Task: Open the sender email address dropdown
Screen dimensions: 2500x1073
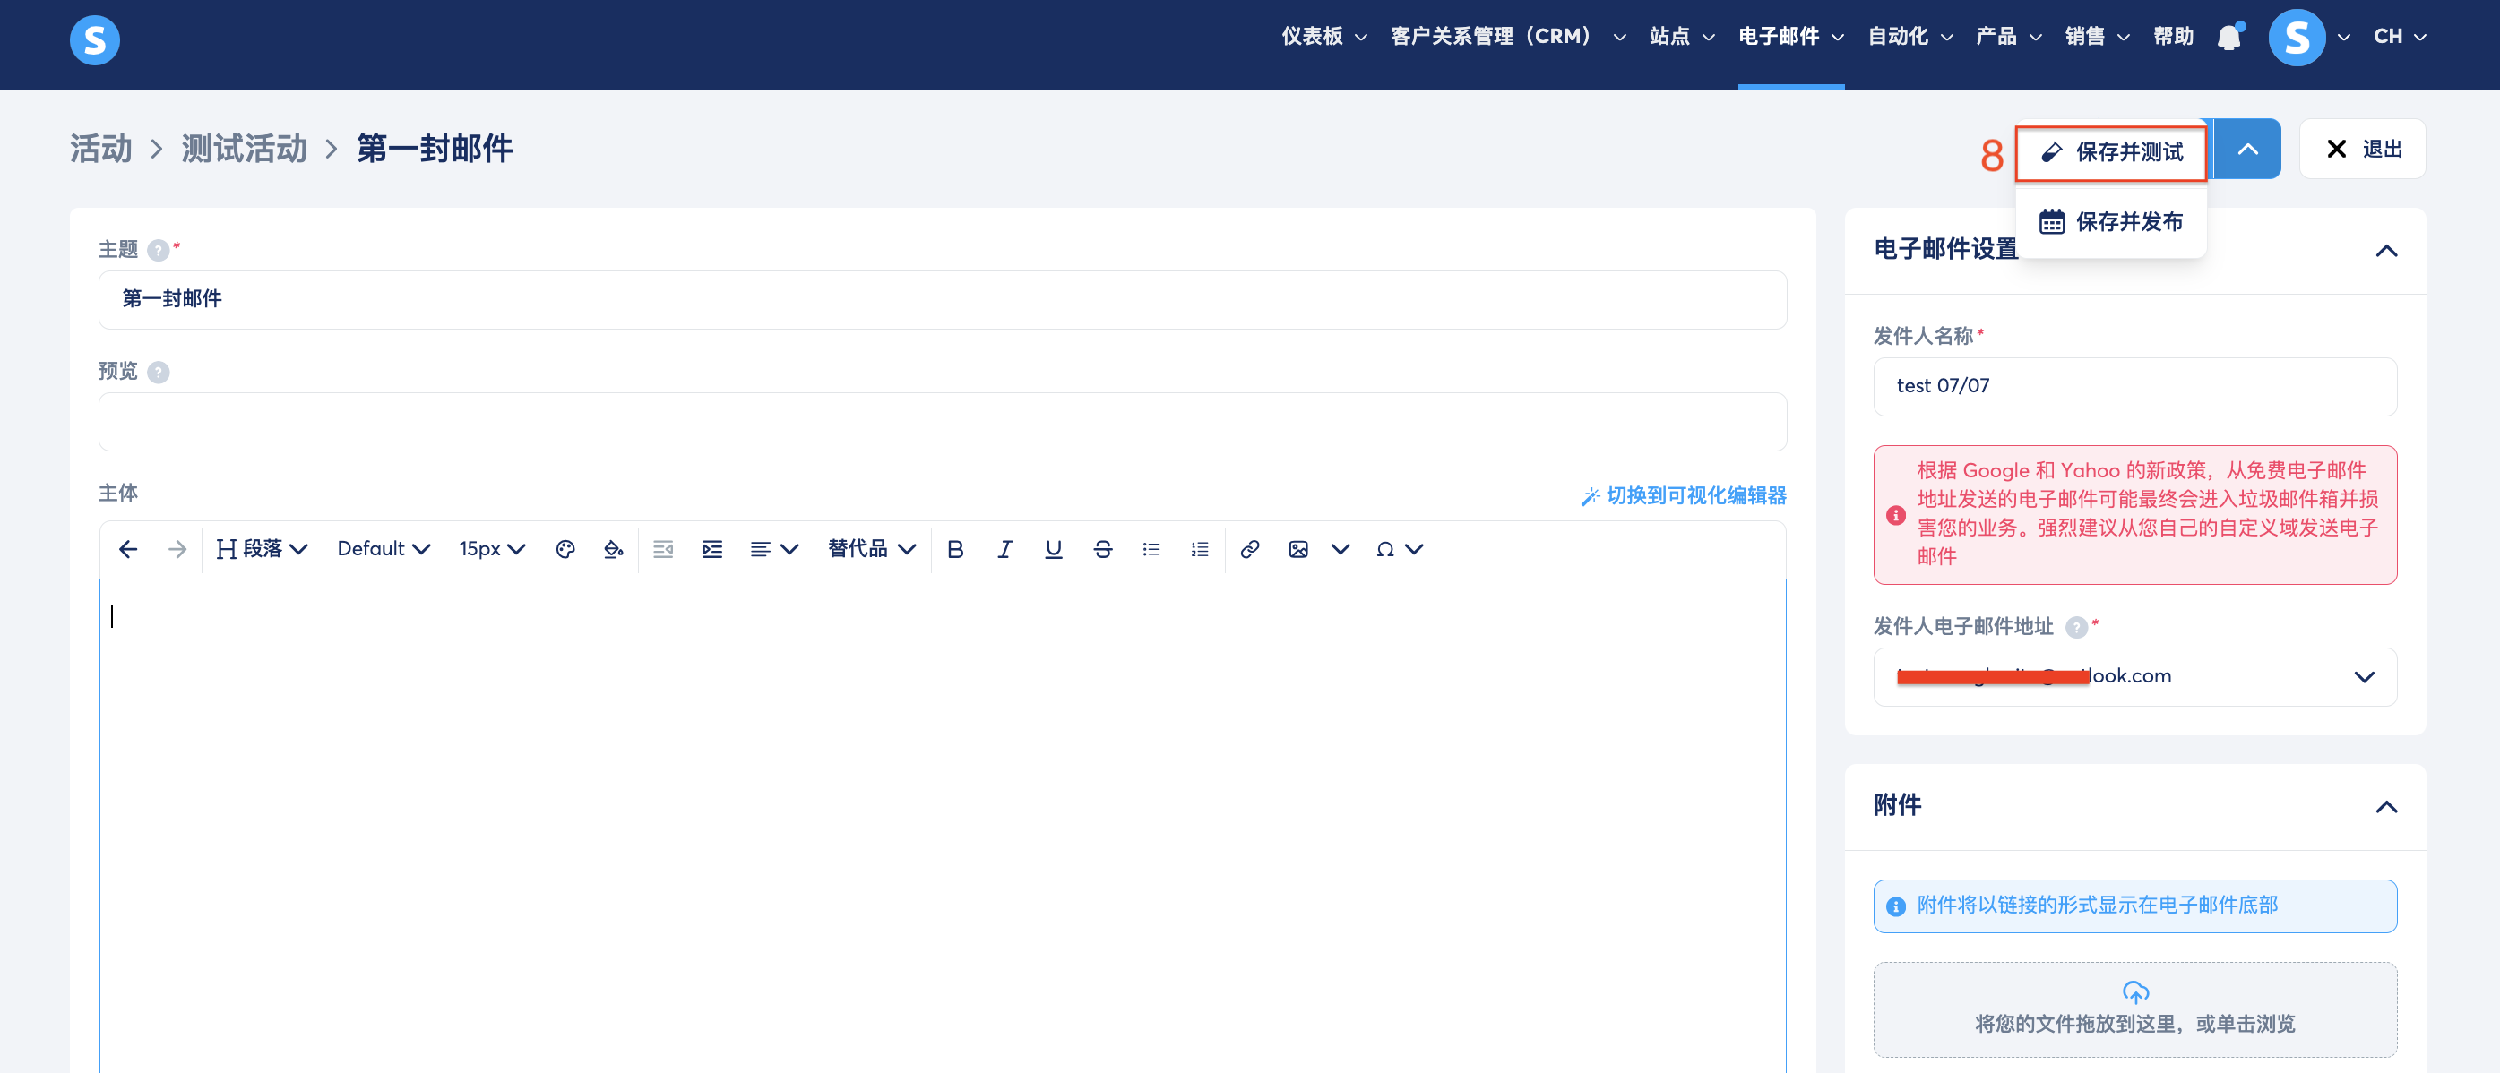Action: (x=2135, y=676)
